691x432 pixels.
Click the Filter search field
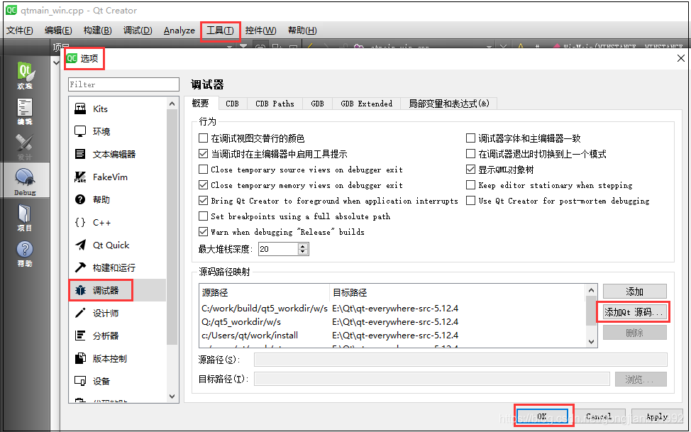[x=124, y=84]
